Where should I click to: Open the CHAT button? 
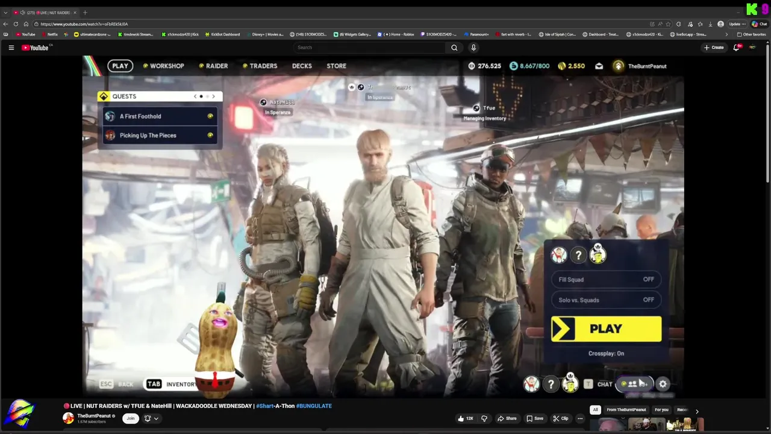click(598, 384)
